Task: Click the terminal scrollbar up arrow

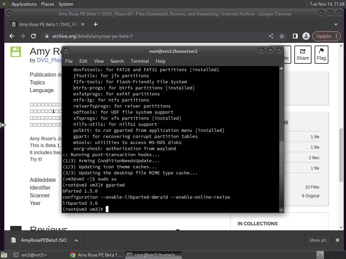Action: (x=281, y=68)
